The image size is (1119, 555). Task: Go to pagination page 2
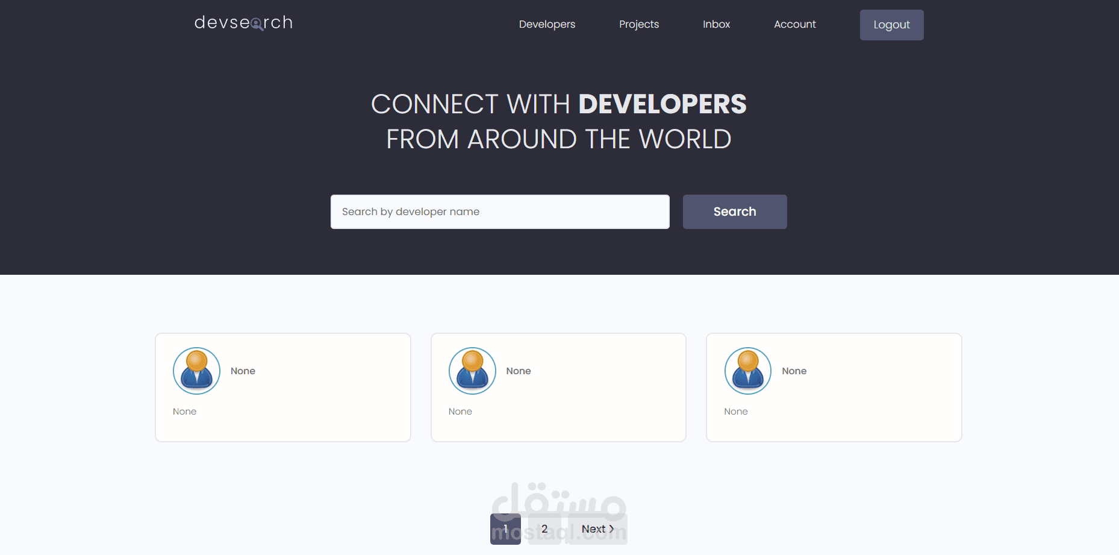pyautogui.click(x=544, y=529)
